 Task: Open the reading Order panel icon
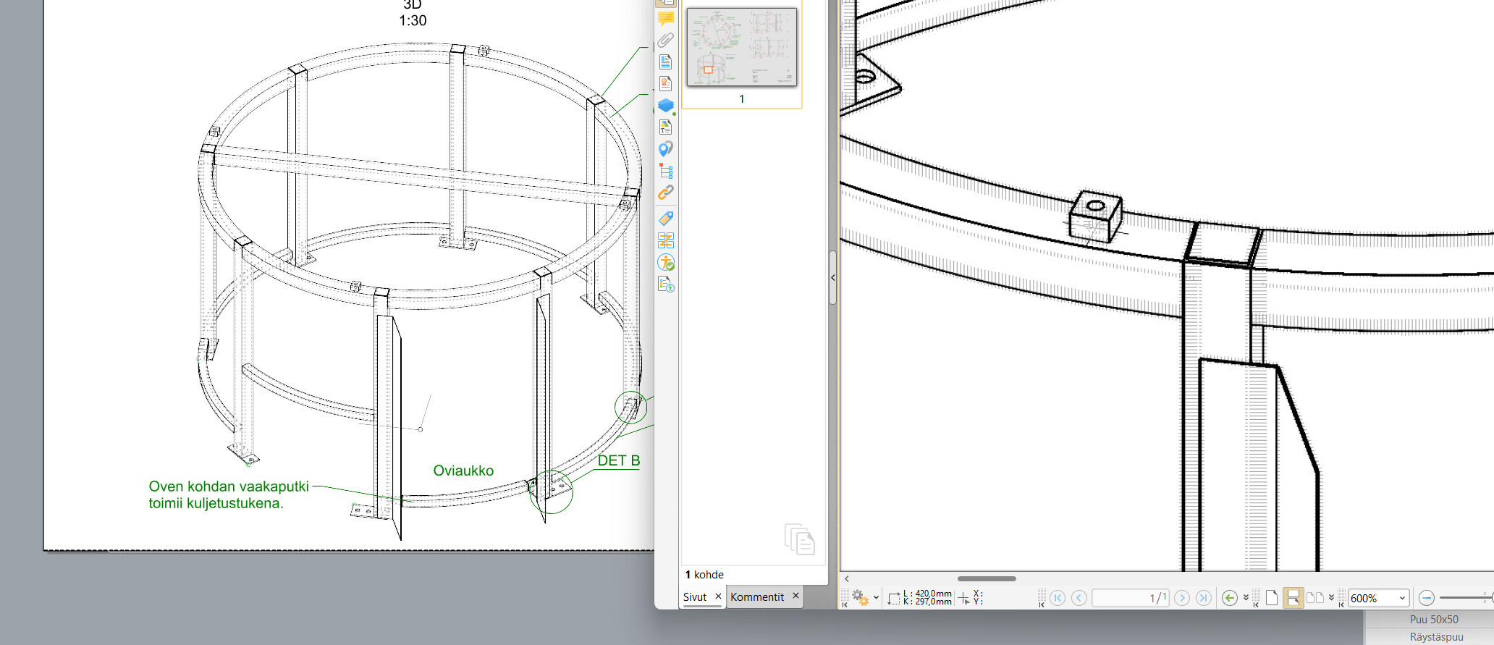click(666, 240)
